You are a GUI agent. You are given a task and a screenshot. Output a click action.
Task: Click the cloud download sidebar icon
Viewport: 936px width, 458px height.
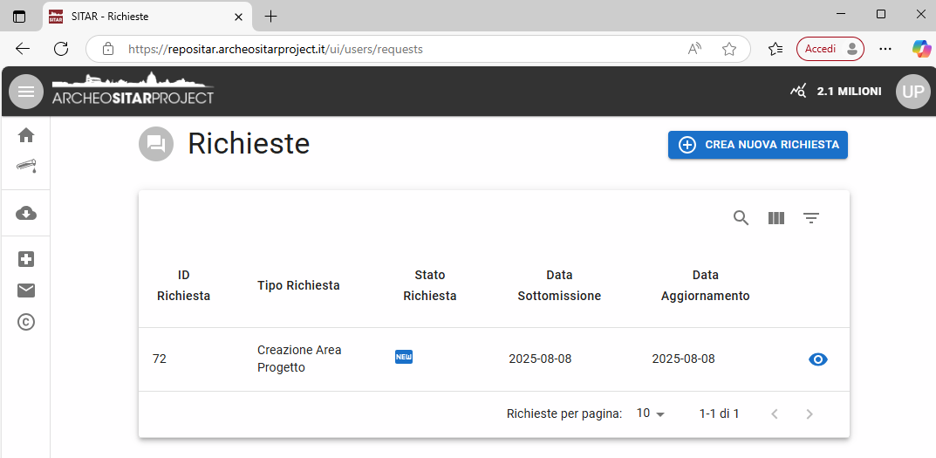pyautogui.click(x=26, y=214)
